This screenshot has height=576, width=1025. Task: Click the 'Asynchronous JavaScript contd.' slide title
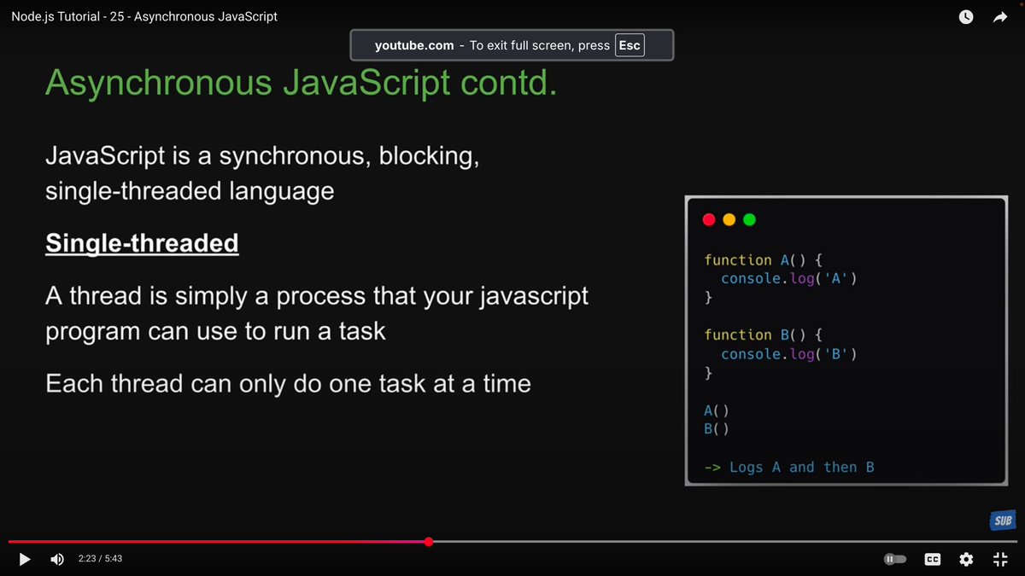[301, 83]
